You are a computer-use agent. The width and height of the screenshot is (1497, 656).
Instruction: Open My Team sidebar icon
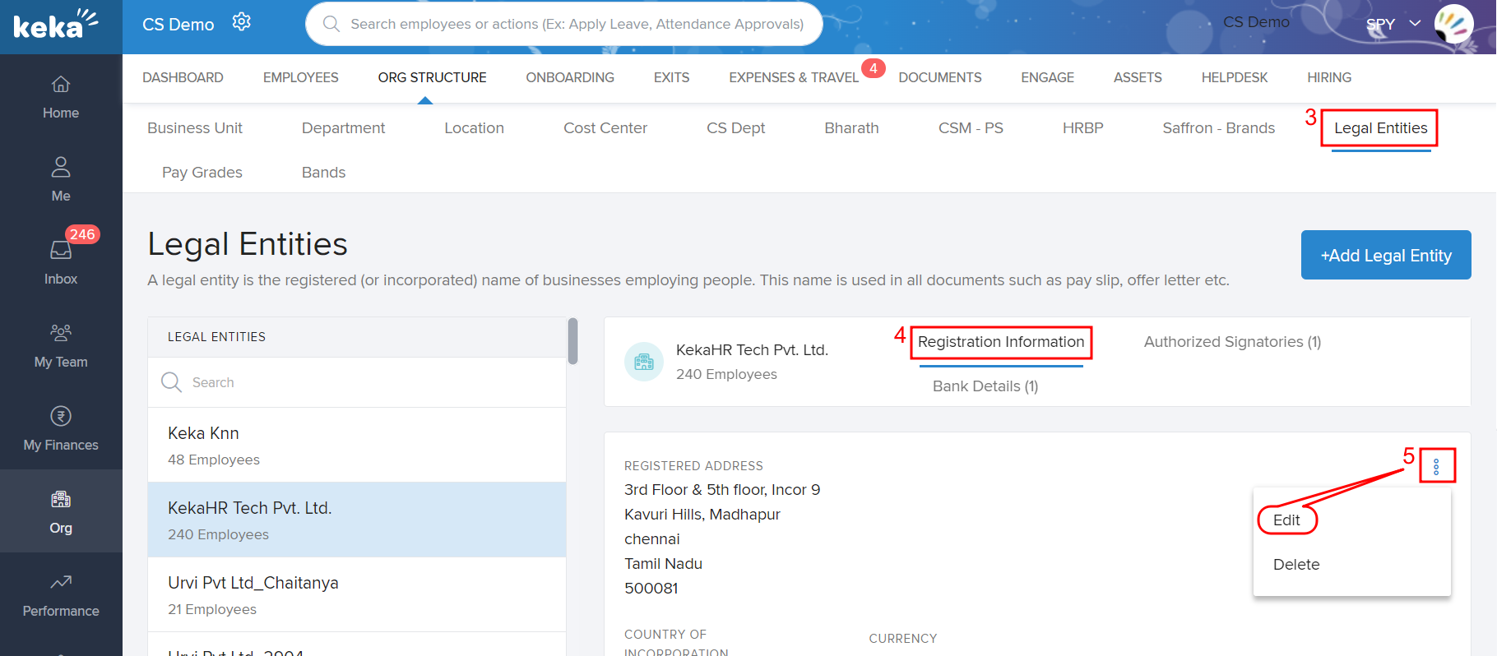pos(61,333)
